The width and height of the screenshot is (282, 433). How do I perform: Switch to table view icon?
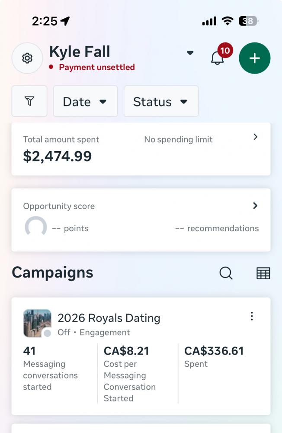[x=263, y=273]
